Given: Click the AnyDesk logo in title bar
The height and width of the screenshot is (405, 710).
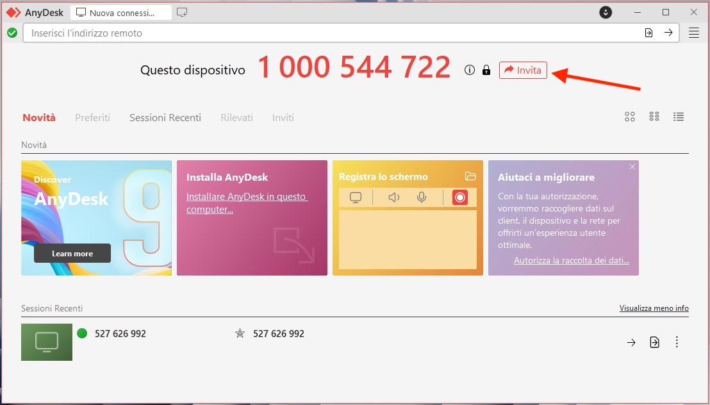Looking at the screenshot, I should point(13,13).
